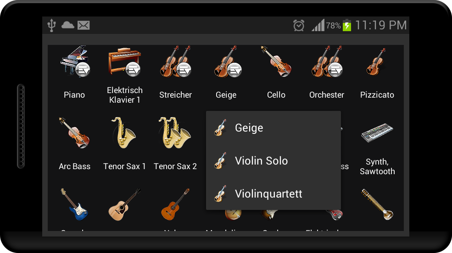Open the alarm clock status icon
The height and width of the screenshot is (253, 452).
pos(299,25)
